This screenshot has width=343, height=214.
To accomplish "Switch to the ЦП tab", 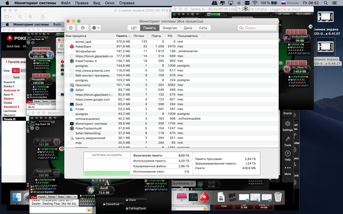I will [x=134, y=28].
